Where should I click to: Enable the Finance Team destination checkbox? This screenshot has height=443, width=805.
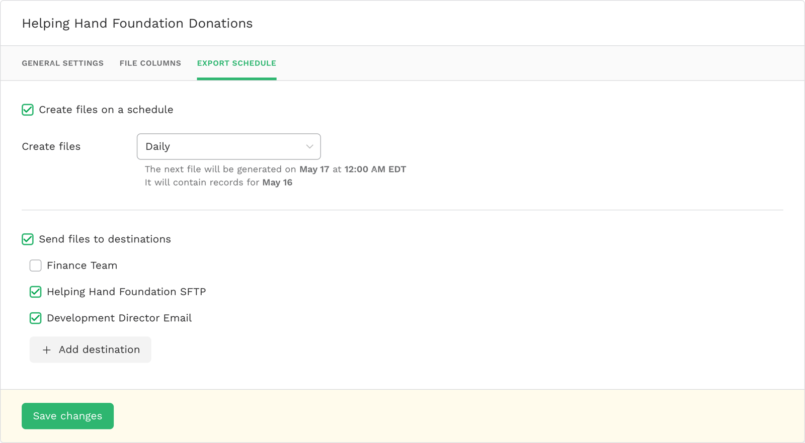[36, 265]
